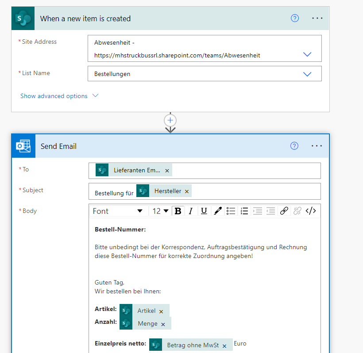363x353 pixels.
Task: Remove the Lieferanten Email token
Action: click(x=167, y=171)
